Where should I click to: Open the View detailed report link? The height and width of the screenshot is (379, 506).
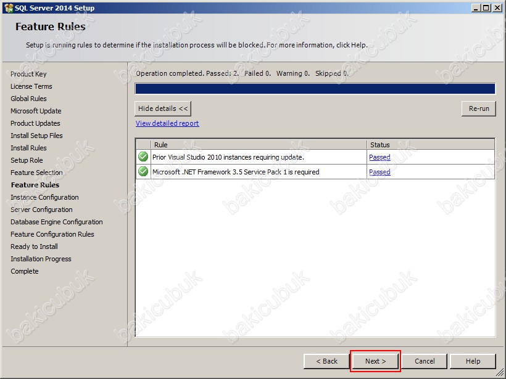tap(167, 123)
